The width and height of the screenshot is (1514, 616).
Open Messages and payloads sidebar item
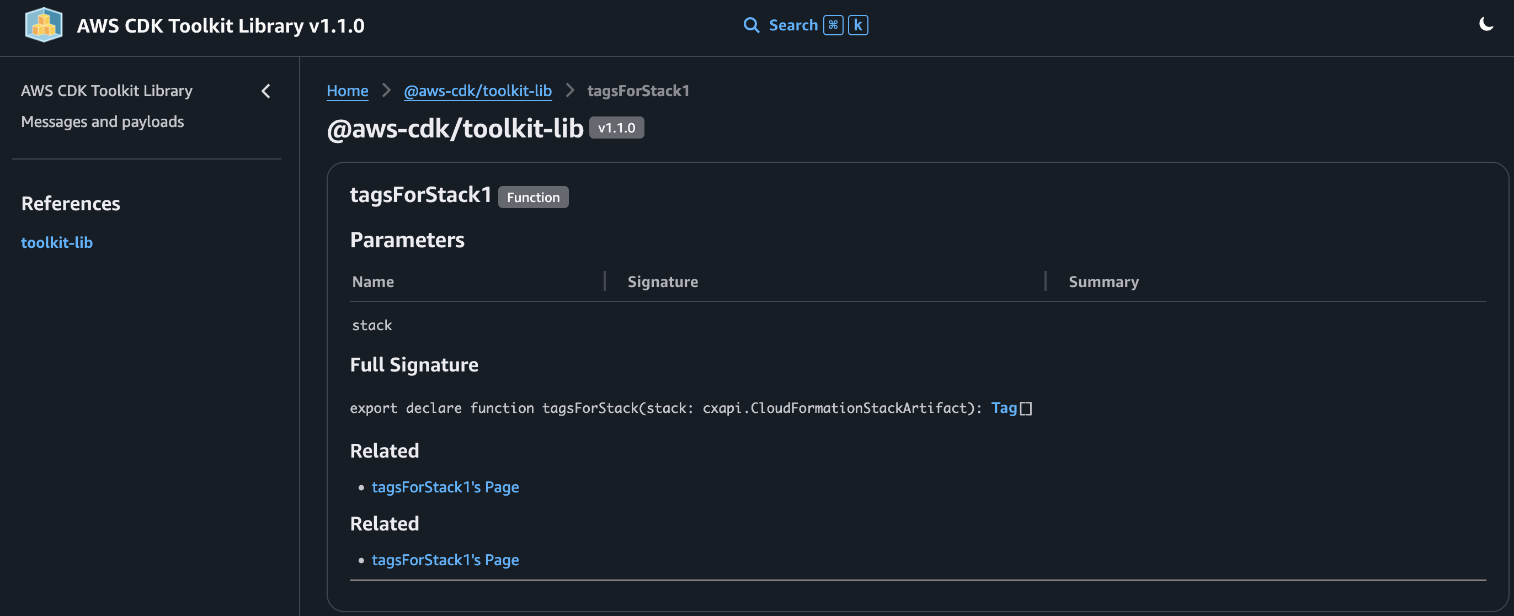tap(102, 121)
